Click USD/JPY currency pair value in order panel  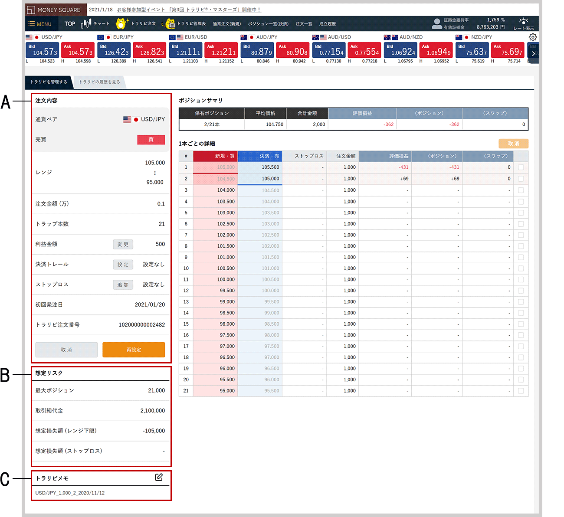click(x=144, y=119)
